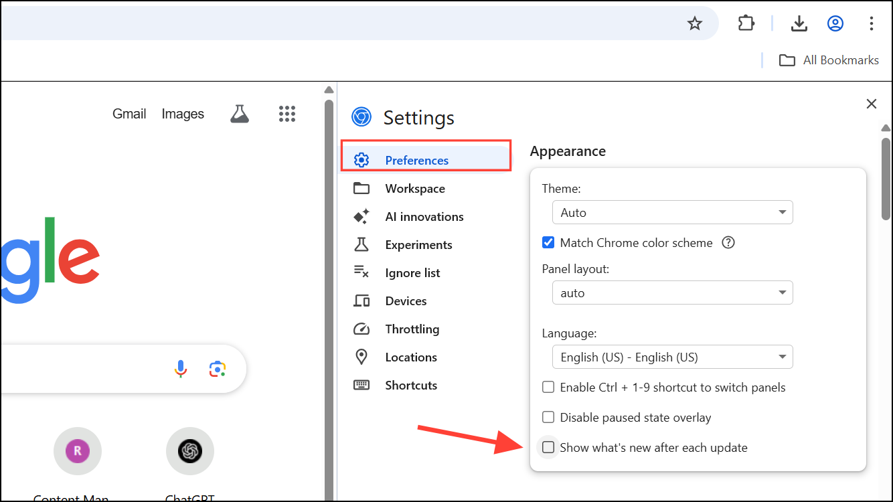Open the Gmail link
This screenshot has height=502, width=893.
(x=129, y=114)
